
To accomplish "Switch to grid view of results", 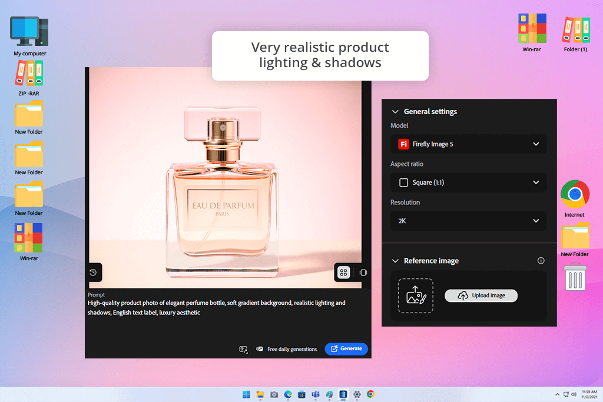I will (x=343, y=273).
